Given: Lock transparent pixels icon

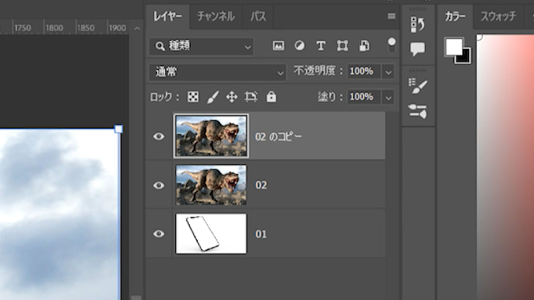Looking at the screenshot, I should [x=193, y=97].
